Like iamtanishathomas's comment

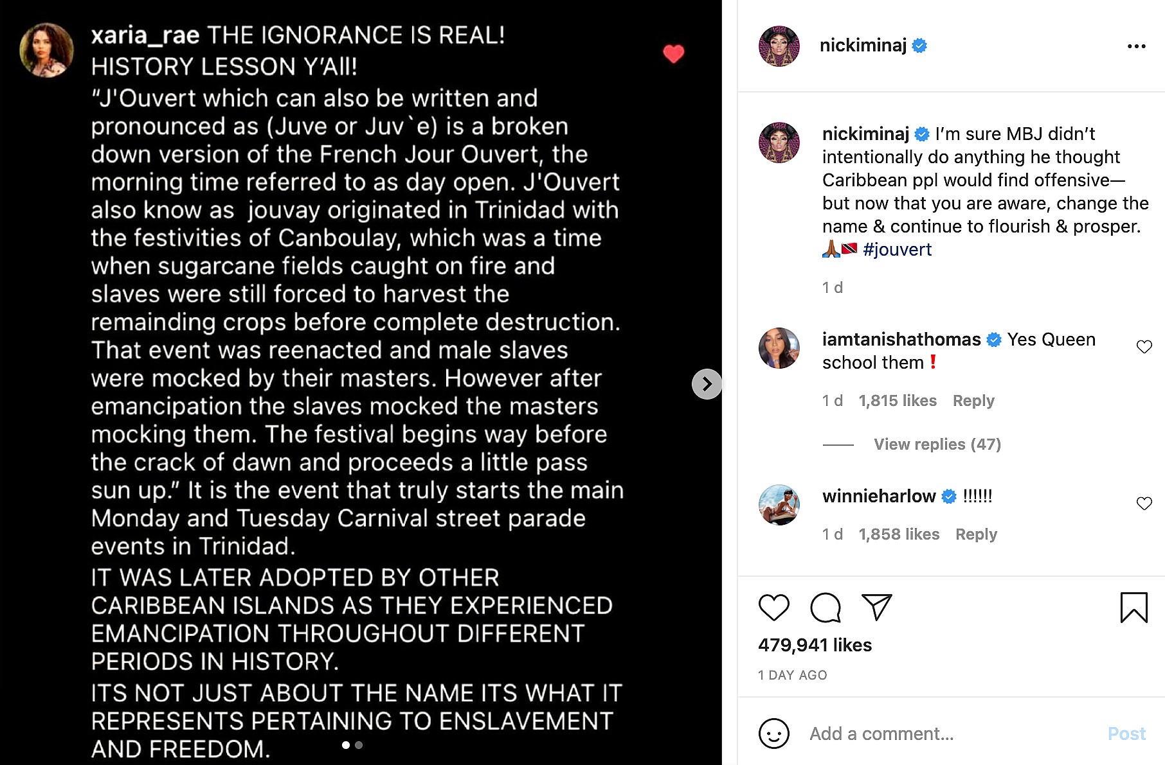[1144, 347]
